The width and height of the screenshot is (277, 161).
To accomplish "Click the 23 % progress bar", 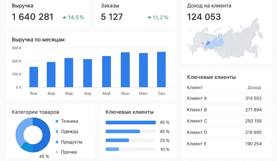I will pyautogui.click(x=131, y=140).
